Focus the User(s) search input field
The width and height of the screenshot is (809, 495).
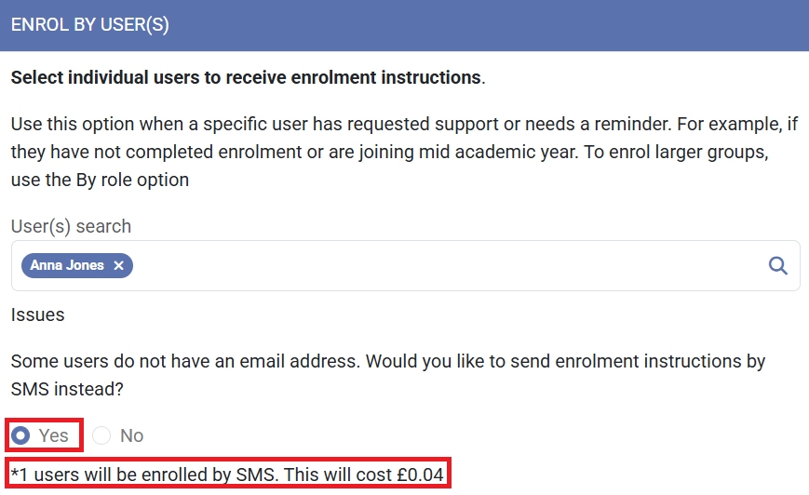(x=447, y=266)
